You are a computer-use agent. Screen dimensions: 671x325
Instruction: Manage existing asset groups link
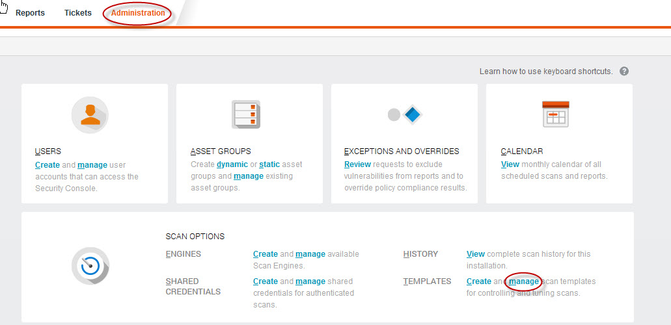[249, 176]
